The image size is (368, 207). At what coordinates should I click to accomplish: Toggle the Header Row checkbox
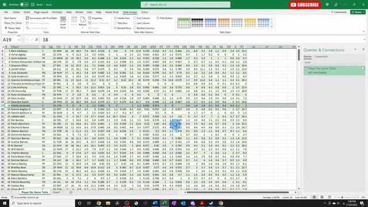click(115, 18)
